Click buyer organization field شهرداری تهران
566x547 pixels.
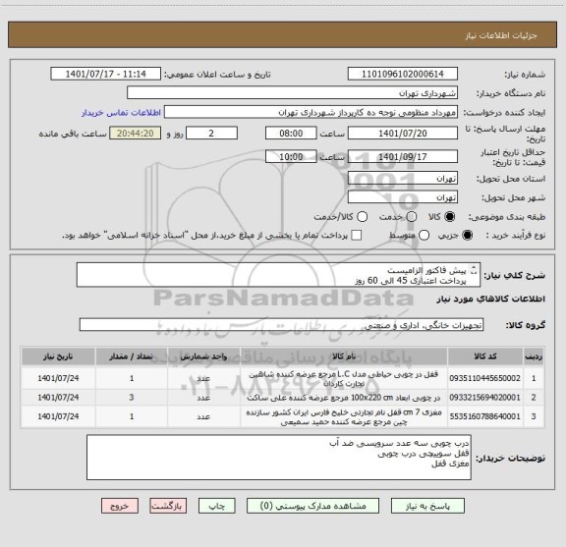293,93
